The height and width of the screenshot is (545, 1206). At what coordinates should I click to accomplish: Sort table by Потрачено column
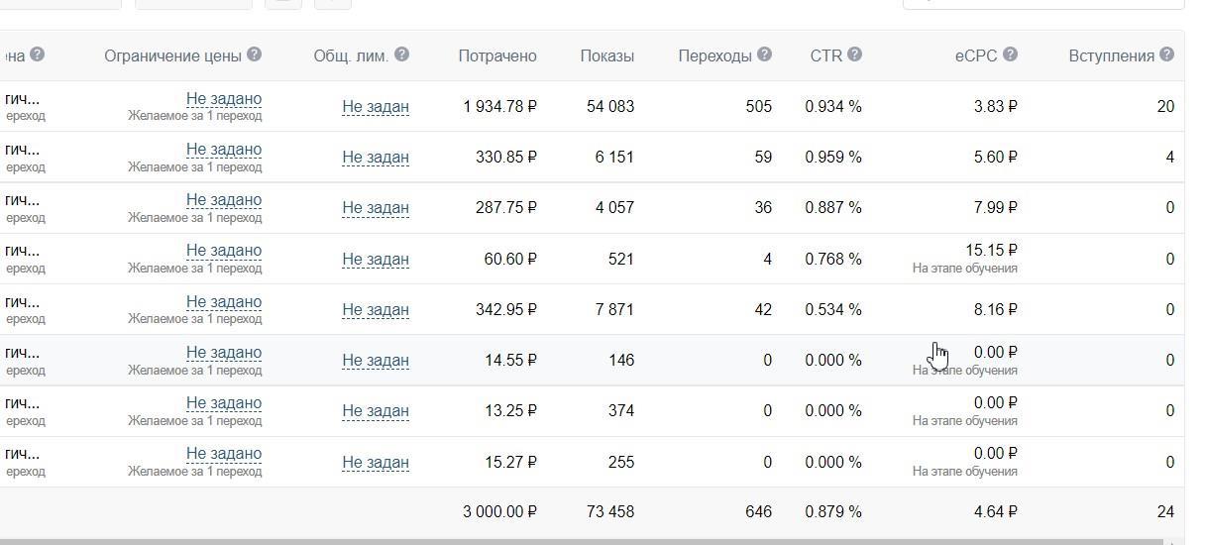497,56
